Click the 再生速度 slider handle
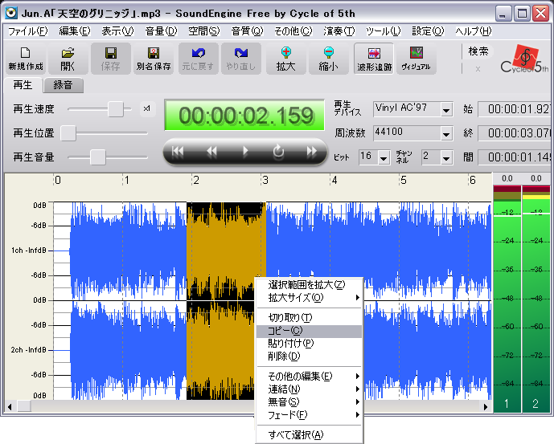 point(116,109)
